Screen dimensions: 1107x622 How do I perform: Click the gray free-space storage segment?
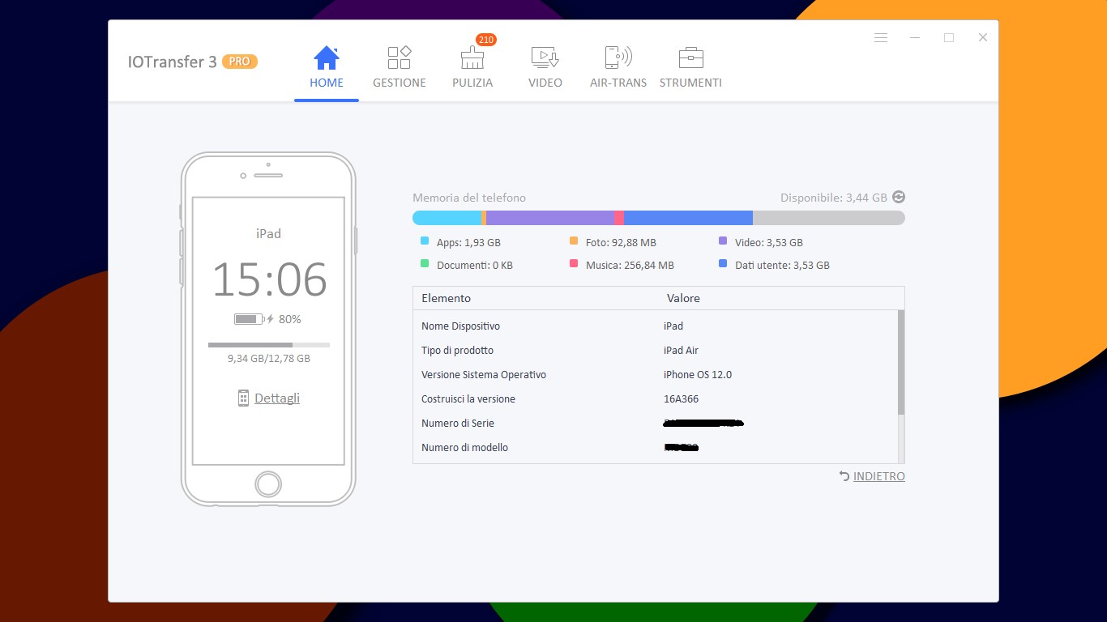pos(829,218)
